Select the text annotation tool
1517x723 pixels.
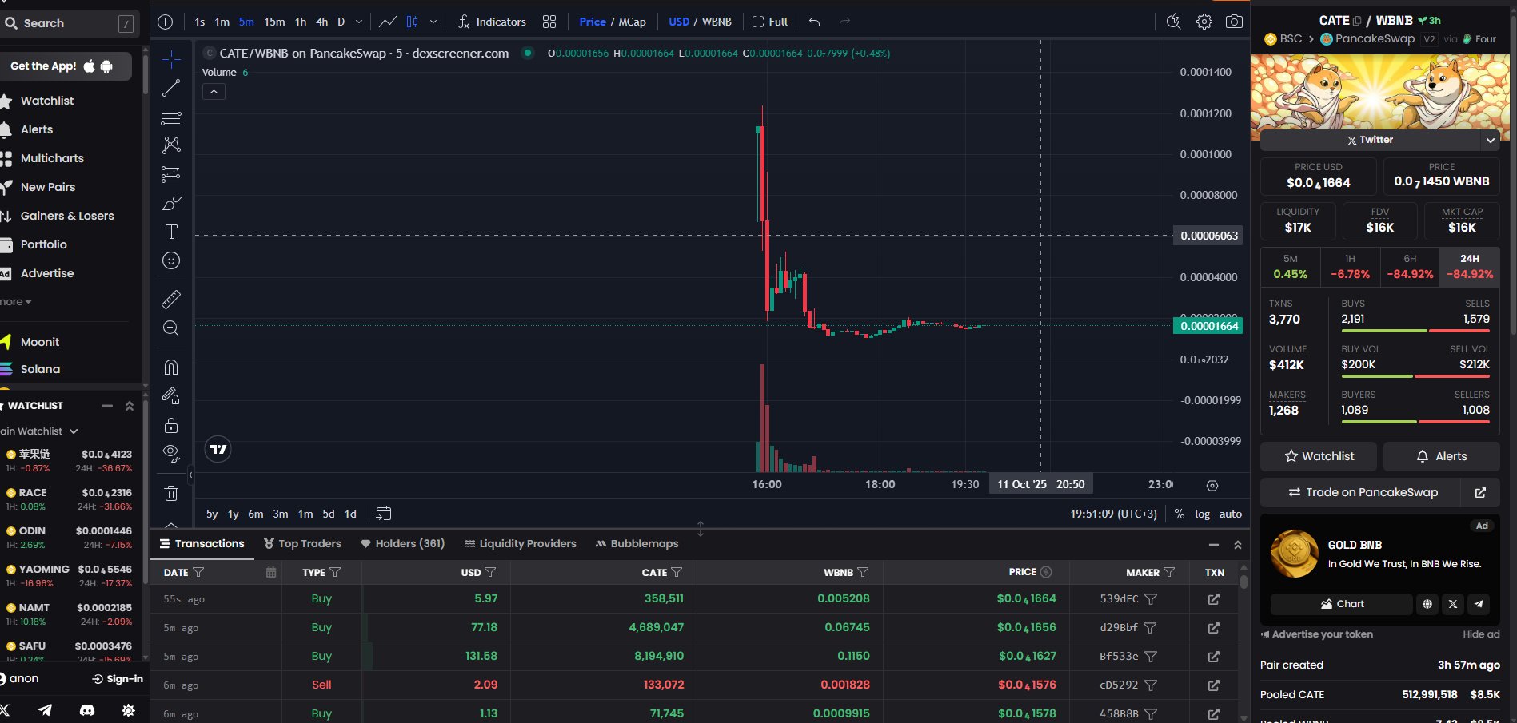tap(171, 232)
